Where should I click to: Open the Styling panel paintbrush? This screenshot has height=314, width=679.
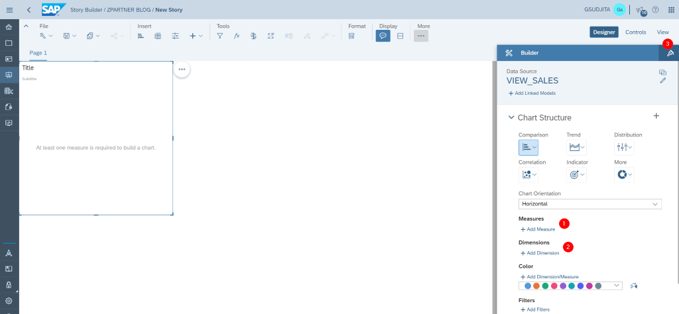(670, 53)
